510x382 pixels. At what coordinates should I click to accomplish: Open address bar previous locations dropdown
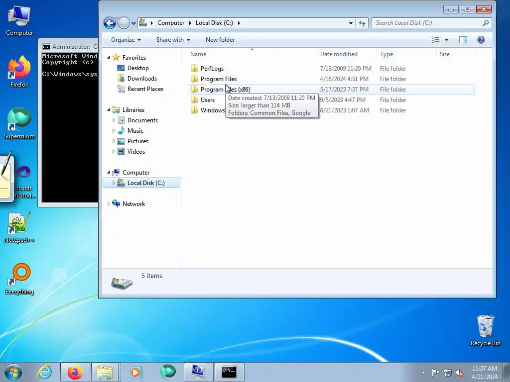[x=351, y=23]
